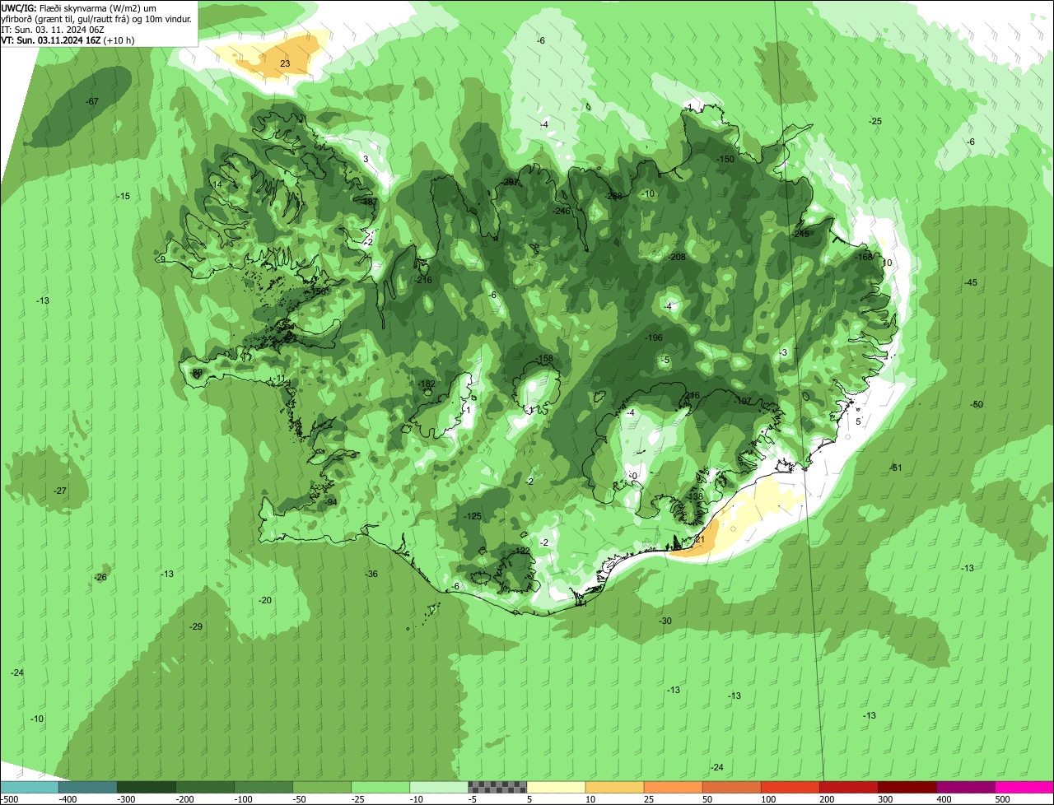Click the '-27' value west of Iceland
The height and width of the screenshot is (805, 1054).
pyautogui.click(x=60, y=491)
